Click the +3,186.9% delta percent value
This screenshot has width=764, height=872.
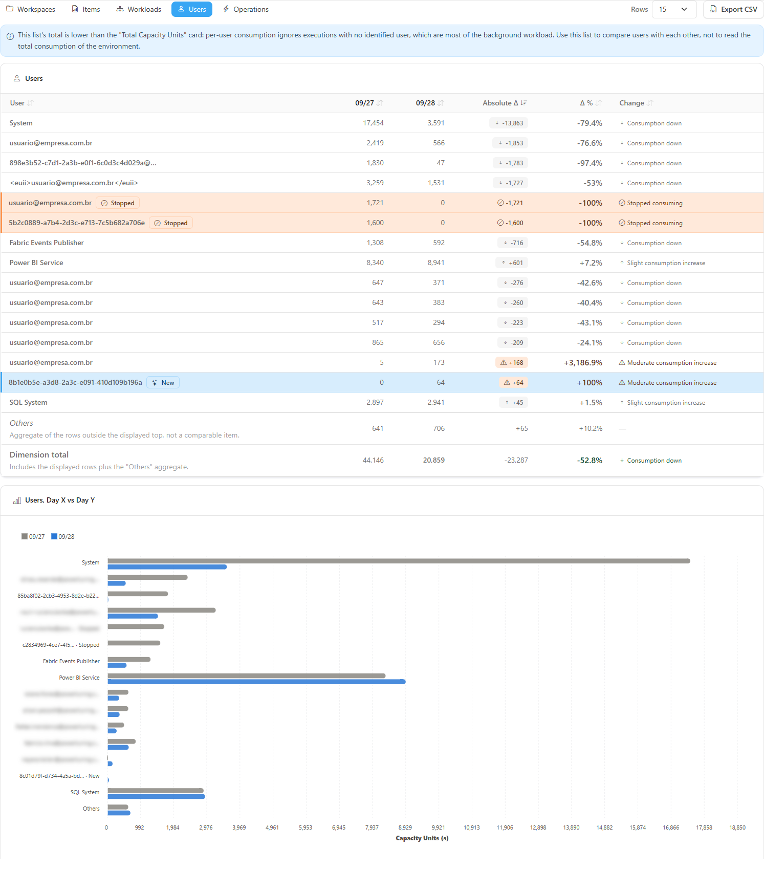[583, 362]
